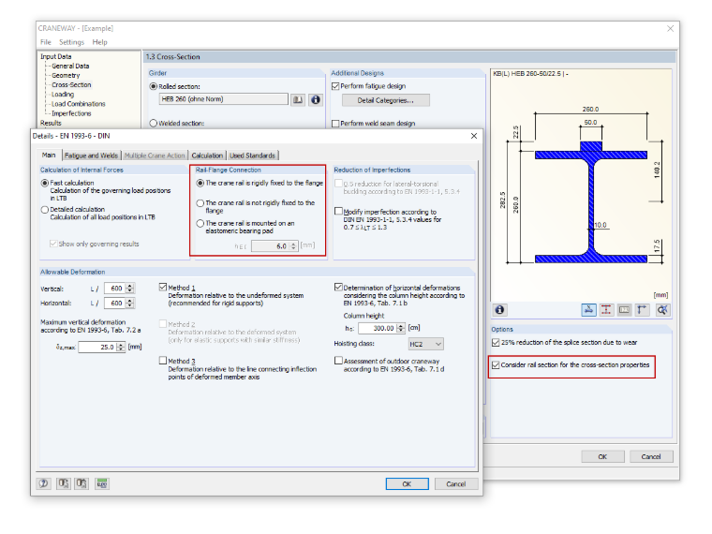Select 'Fast calculation' radio button
This screenshot has height=534, width=712.
pos(45,183)
